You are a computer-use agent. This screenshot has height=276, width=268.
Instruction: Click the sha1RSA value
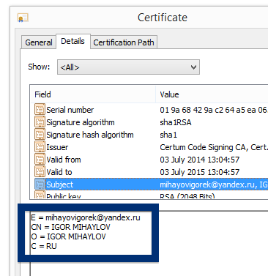tap(176, 122)
